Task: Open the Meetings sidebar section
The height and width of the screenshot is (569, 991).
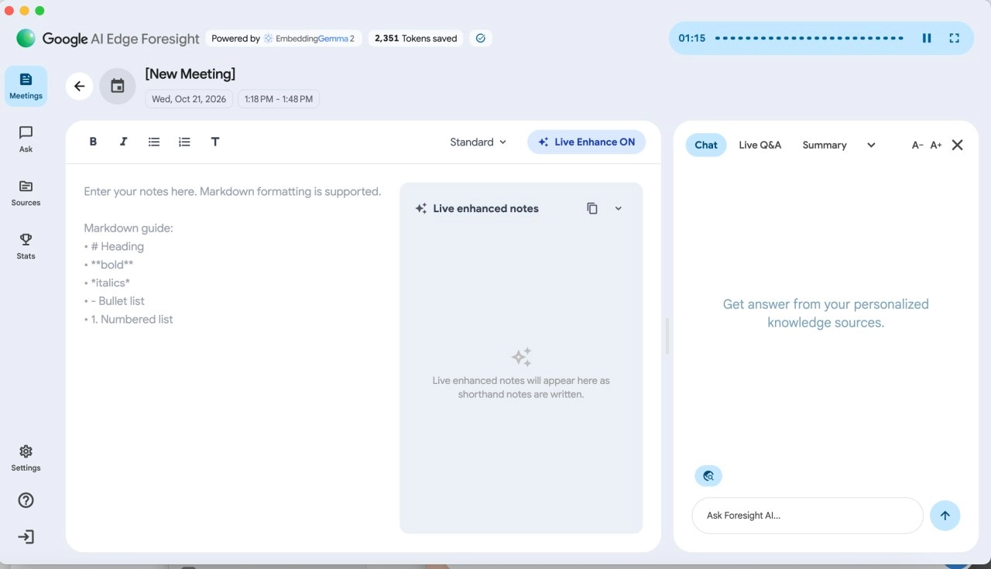Action: click(x=26, y=86)
